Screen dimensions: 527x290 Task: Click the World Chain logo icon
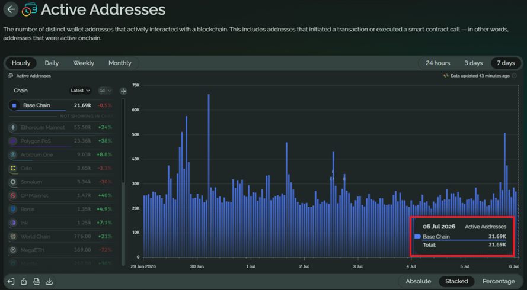[14, 237]
